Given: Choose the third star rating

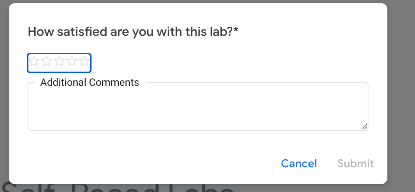Looking at the screenshot, I should (x=59, y=61).
